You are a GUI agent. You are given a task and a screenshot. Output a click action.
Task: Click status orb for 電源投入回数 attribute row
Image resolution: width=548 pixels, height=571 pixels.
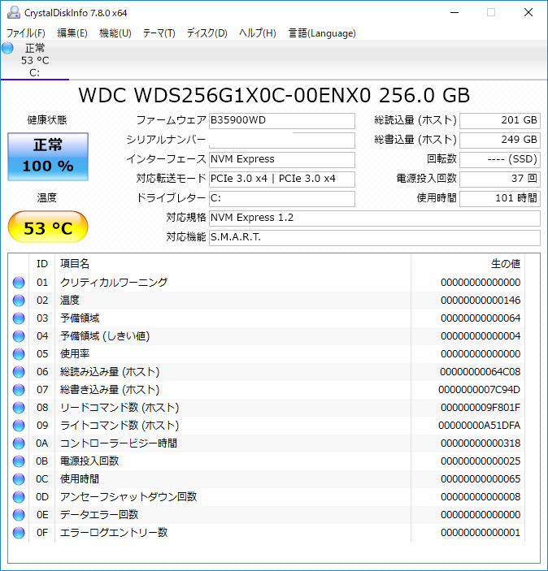coord(19,461)
